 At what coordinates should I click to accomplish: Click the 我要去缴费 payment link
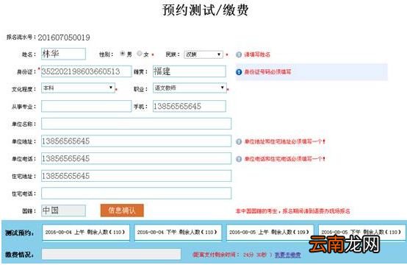pos(287,255)
